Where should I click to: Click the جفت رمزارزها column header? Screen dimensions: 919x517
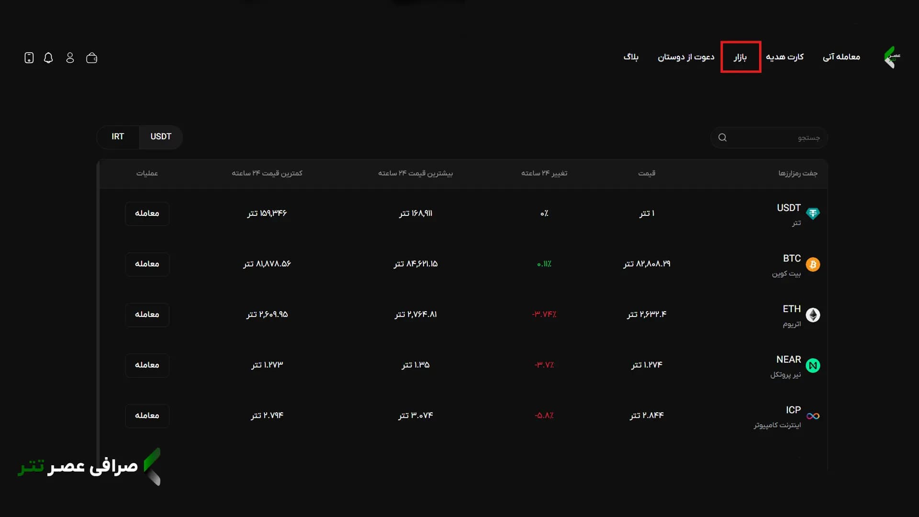798,173
